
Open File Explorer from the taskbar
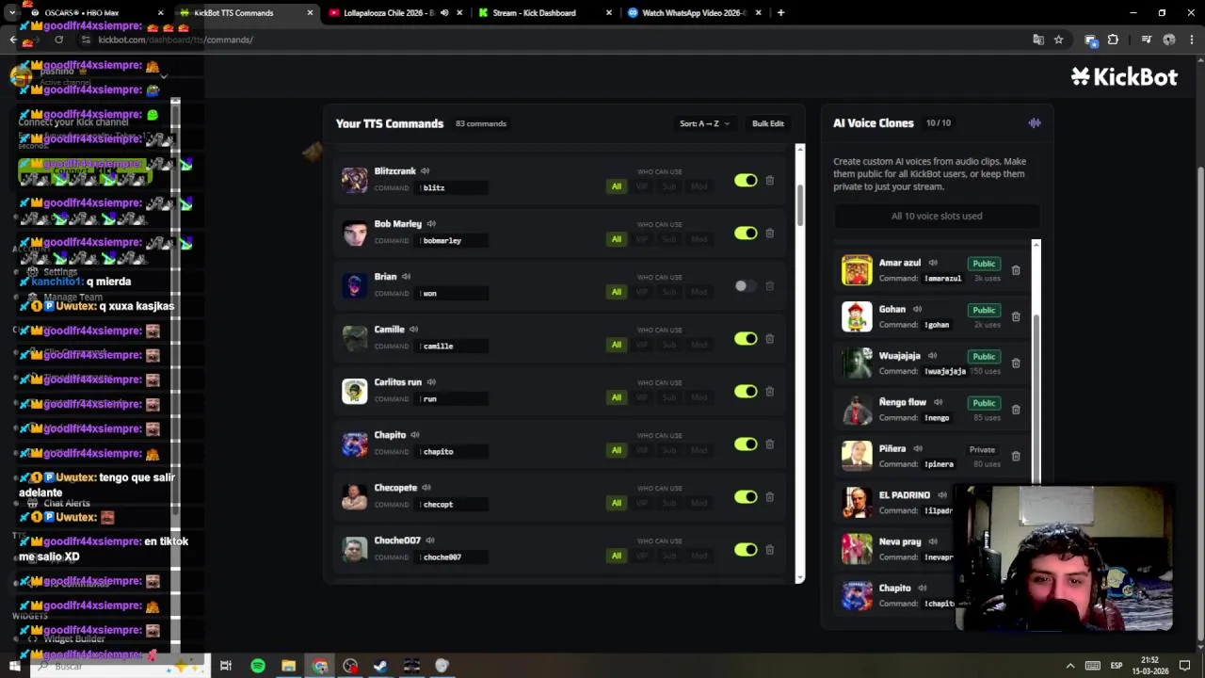coord(288,666)
